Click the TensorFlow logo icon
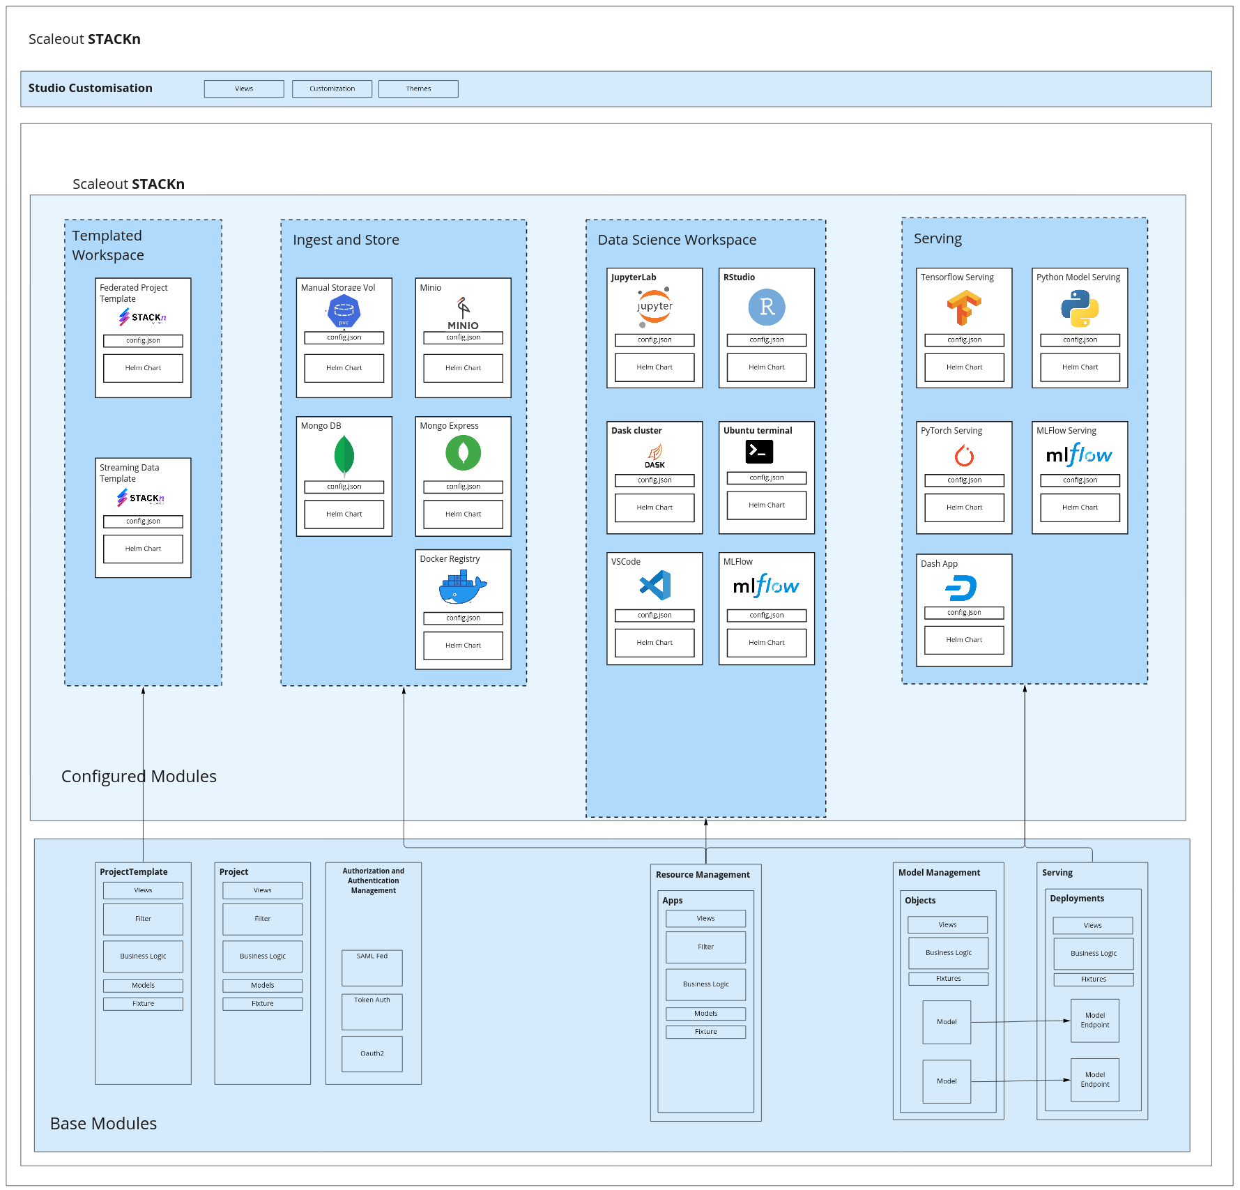Viewport: 1240px width, 1190px height. [x=964, y=308]
